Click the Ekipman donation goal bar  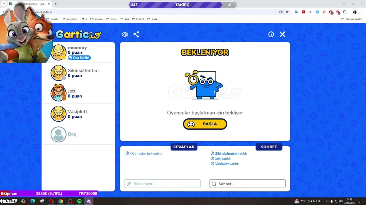49,194
